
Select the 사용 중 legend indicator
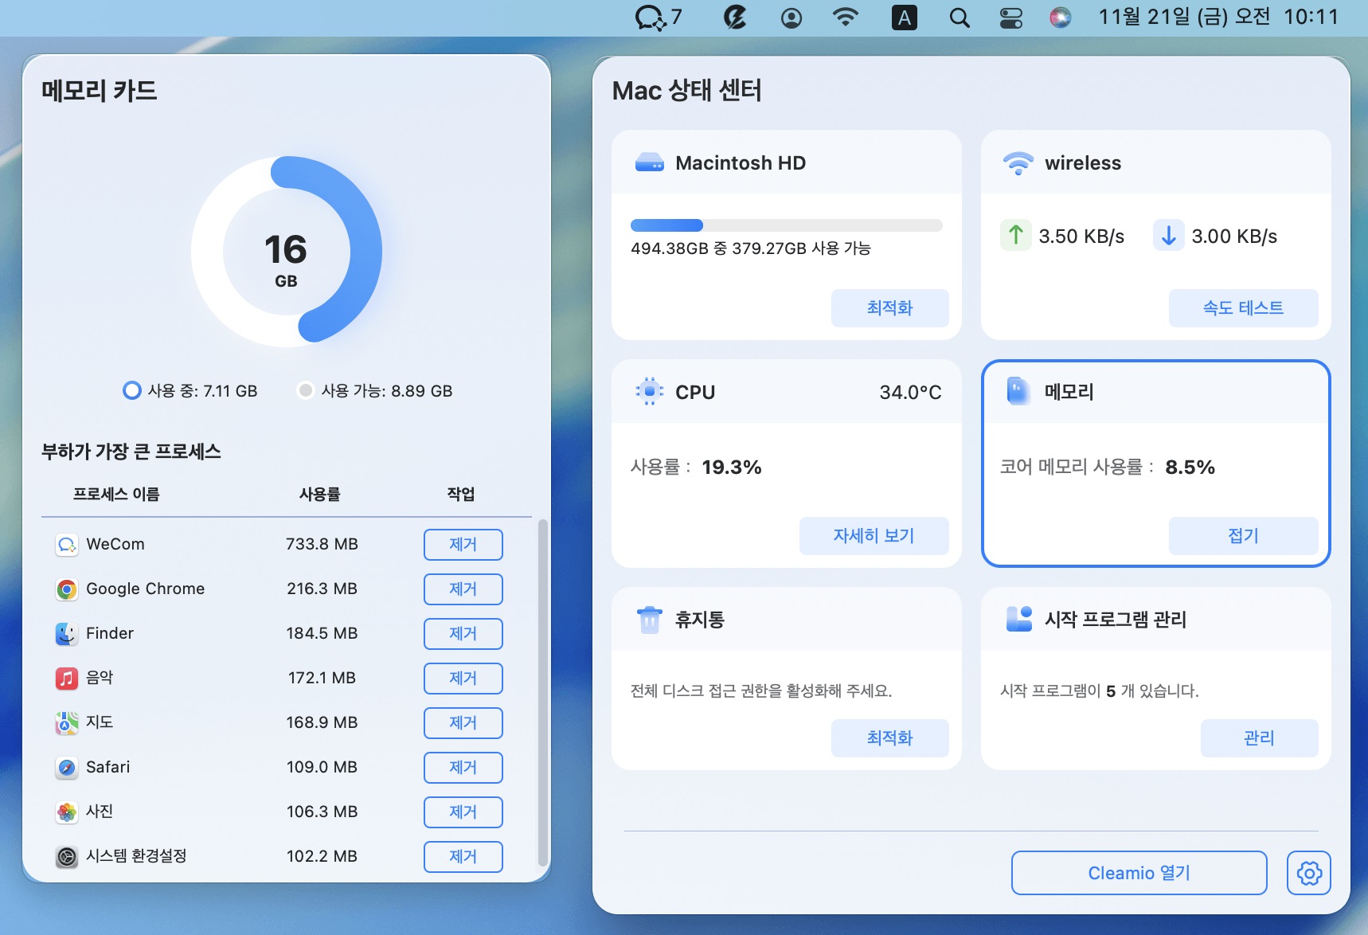click(132, 390)
